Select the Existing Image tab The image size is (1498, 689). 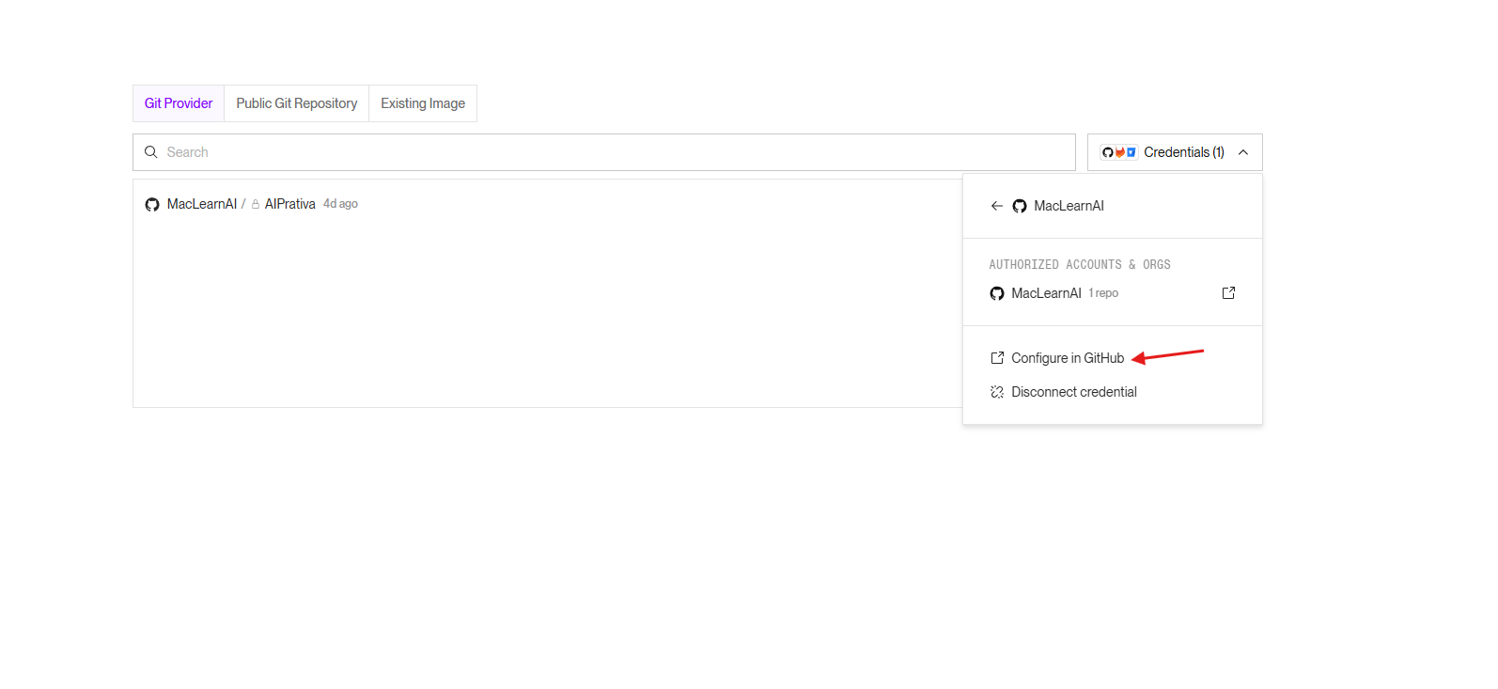pyautogui.click(x=423, y=103)
